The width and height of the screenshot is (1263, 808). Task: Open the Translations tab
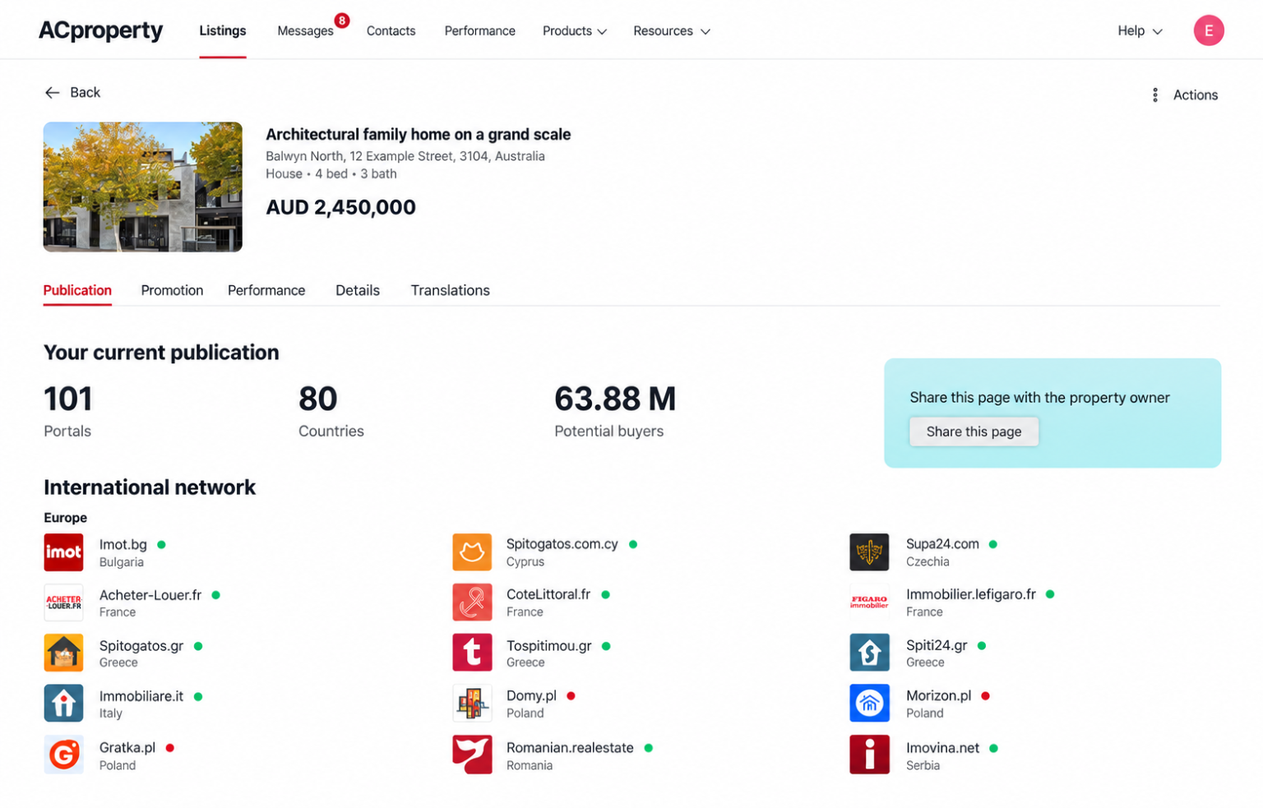(451, 291)
